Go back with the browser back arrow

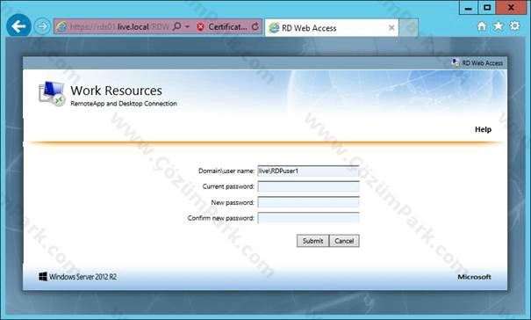coord(18,25)
